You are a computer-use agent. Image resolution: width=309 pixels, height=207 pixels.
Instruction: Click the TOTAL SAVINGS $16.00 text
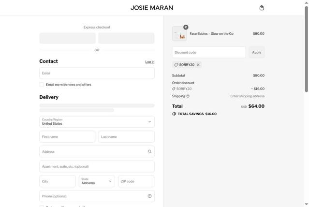coord(197,114)
